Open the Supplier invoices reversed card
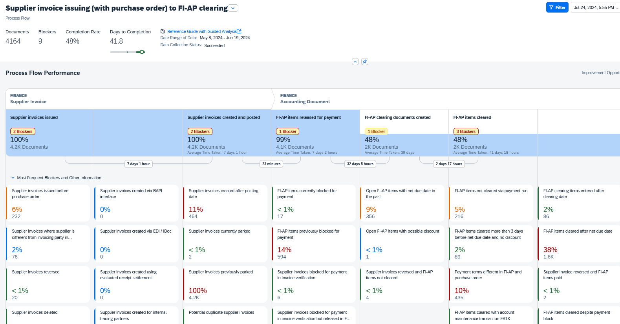The width and height of the screenshot is (620, 324). (x=48, y=284)
